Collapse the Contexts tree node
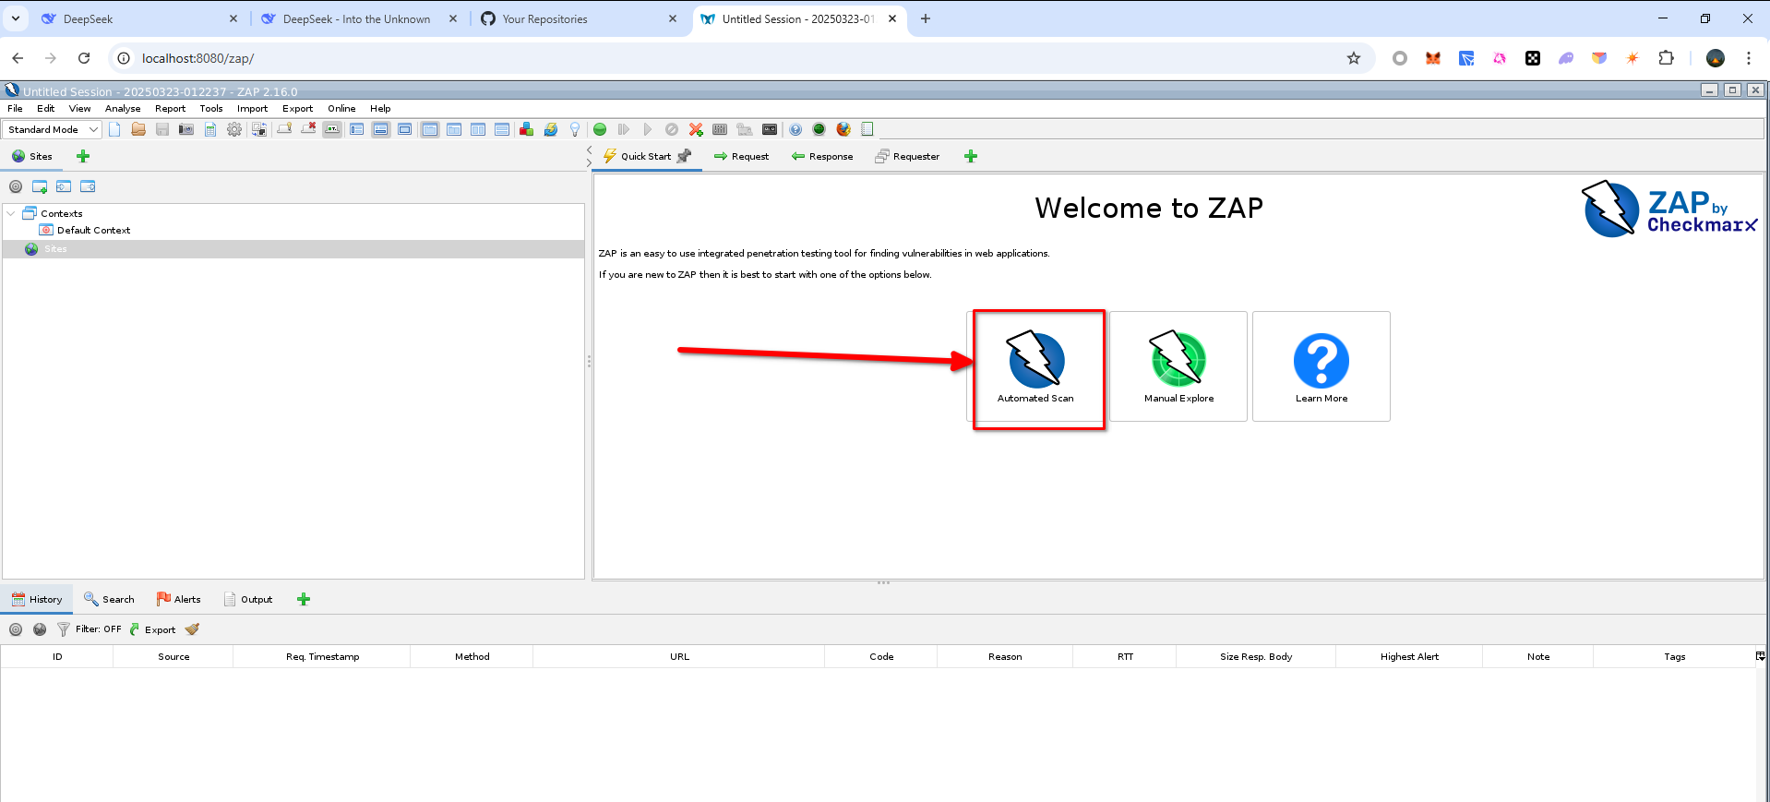Viewport: 1770px width, 802px height. 11,213
